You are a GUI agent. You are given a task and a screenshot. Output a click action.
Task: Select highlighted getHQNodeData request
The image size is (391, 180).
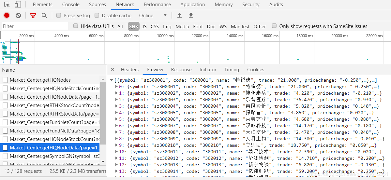50,148
